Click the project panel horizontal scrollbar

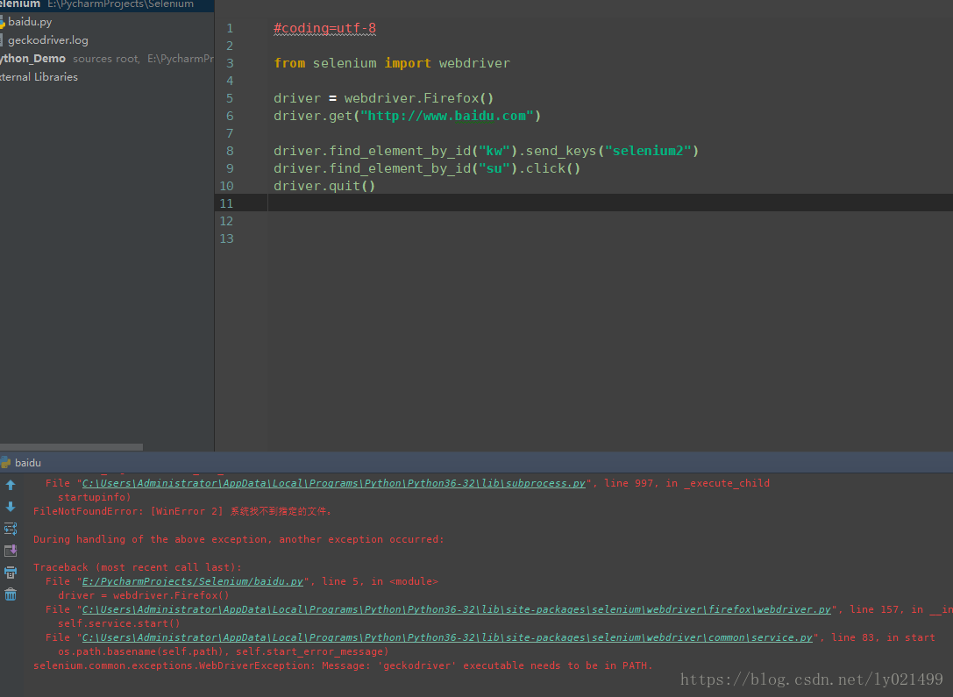pyautogui.click(x=71, y=446)
